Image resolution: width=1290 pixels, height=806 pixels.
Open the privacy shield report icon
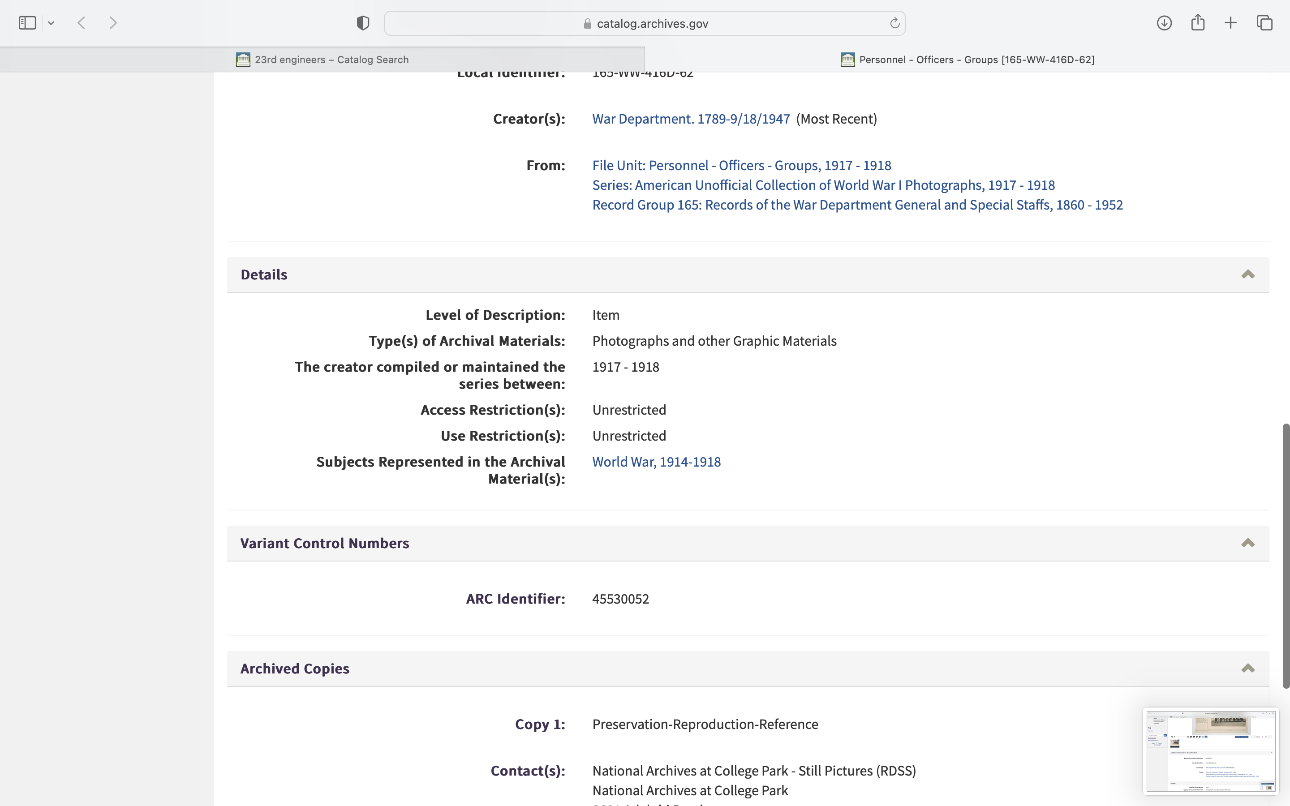(x=363, y=23)
